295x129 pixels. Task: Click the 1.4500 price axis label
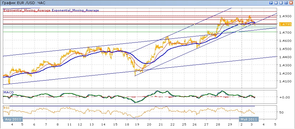[286, 49]
